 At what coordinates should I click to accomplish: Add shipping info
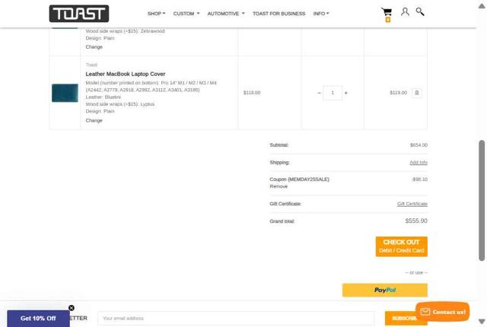tap(419, 162)
